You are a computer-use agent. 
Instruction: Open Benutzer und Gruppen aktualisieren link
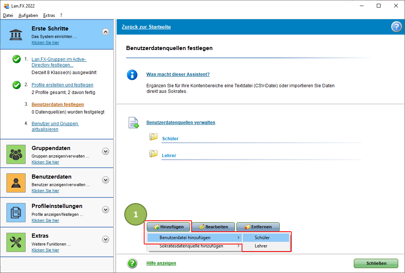[x=55, y=126]
